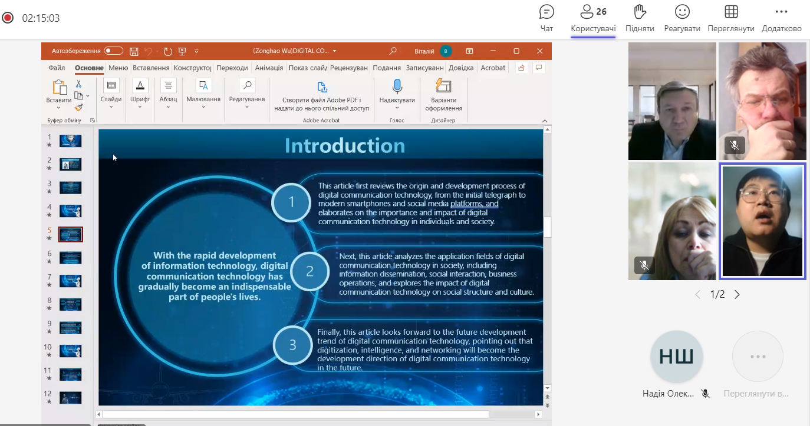
Task: Click the Шрифт font icon
Action: [140, 85]
